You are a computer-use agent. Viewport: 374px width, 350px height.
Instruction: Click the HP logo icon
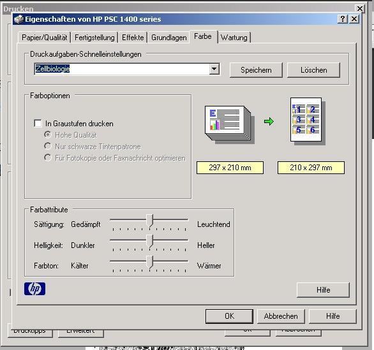35,289
